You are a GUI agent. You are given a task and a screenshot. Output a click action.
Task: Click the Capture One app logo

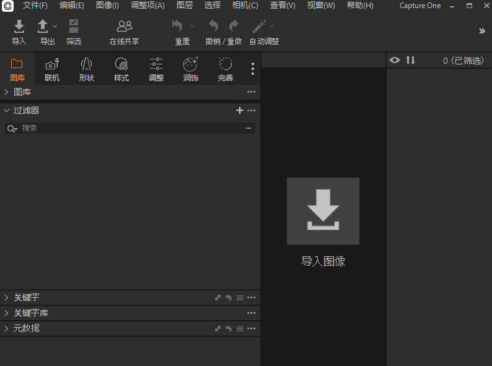[7, 6]
